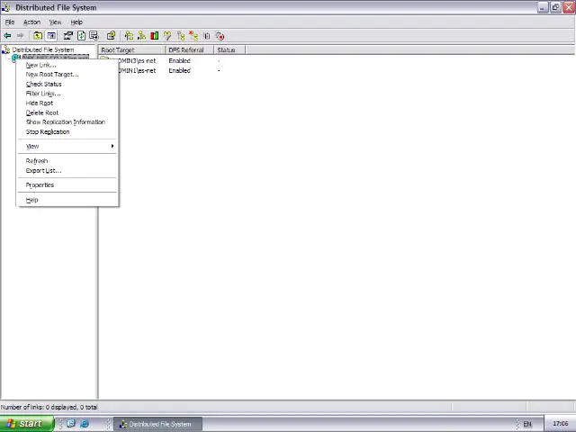576x432 pixels.
Task: Select the MIN3\es-net root target row
Action: click(x=137, y=61)
